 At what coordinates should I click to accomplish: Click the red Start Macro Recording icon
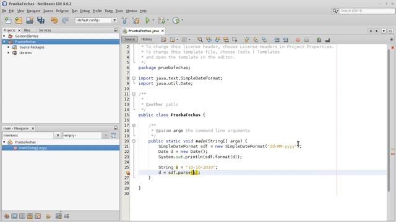[x=298, y=39]
